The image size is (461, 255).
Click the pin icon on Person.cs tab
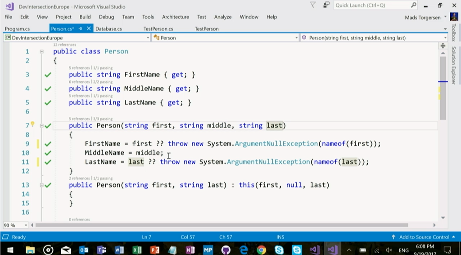click(x=81, y=28)
